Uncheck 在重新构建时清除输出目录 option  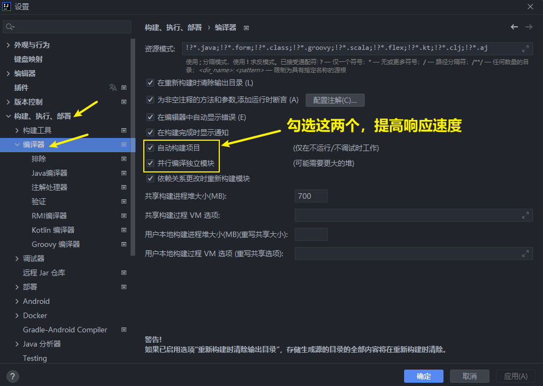tap(150, 83)
